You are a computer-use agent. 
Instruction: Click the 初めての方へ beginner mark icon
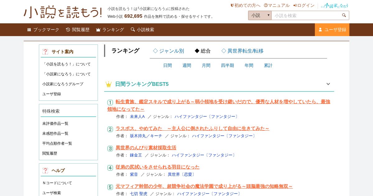click(232, 5)
